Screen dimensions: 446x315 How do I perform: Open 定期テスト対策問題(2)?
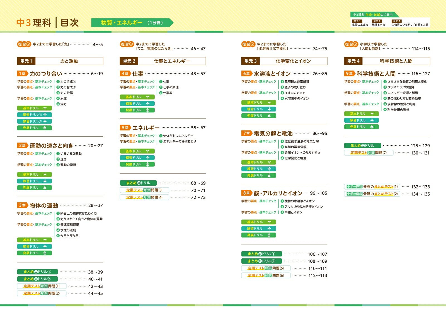point(42,293)
